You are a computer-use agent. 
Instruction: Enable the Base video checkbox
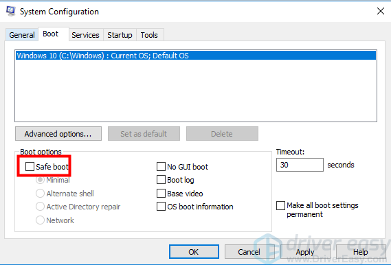161,194
